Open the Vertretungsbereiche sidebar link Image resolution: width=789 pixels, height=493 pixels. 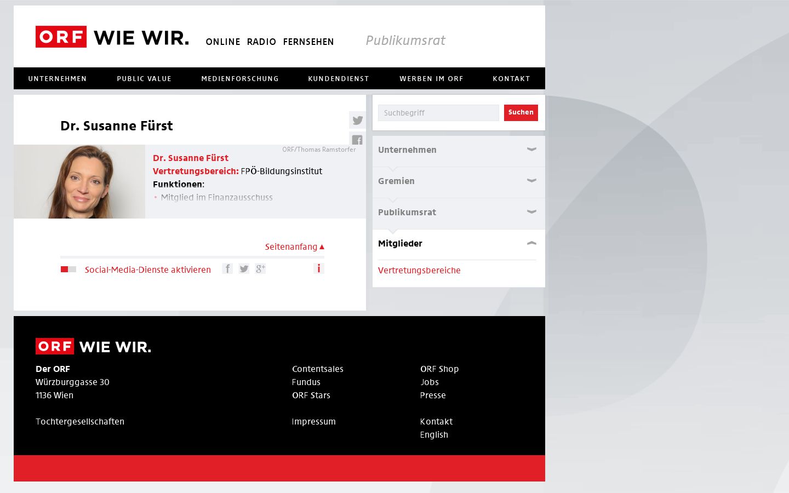tap(419, 270)
